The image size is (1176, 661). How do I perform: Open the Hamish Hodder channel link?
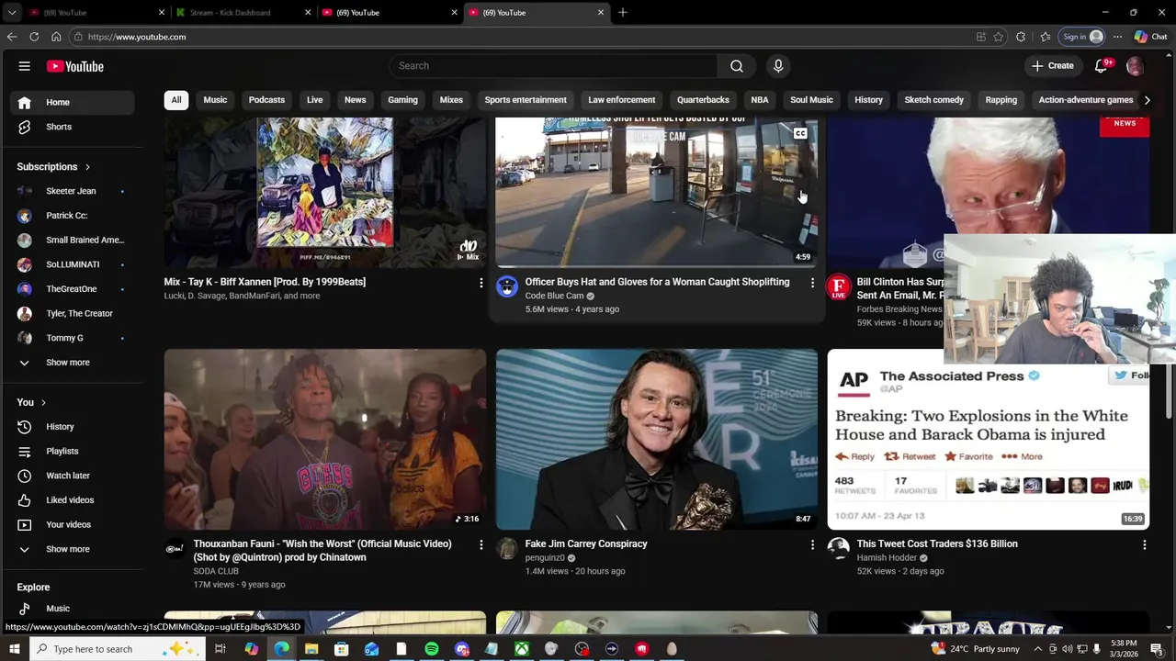pyautogui.click(x=887, y=557)
